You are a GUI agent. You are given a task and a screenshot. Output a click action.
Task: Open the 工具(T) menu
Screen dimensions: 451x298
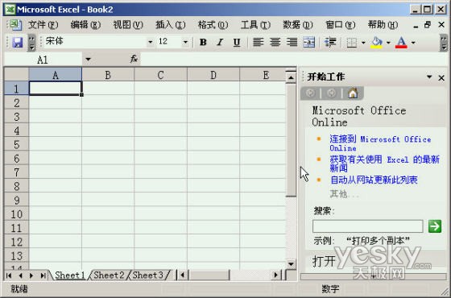(x=255, y=25)
